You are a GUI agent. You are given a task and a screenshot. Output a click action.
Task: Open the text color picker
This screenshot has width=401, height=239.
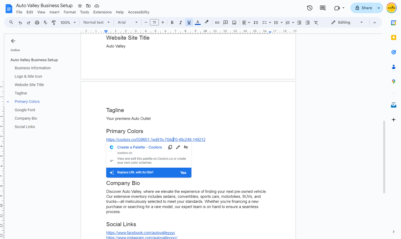pos(198,22)
